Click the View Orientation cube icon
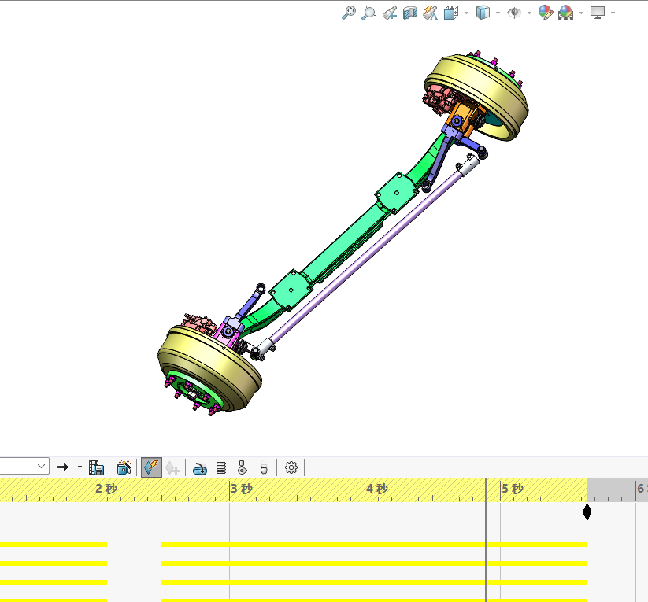The image size is (648, 602). 451,13
